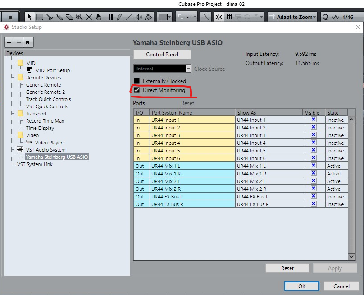The height and width of the screenshot is (295, 364).
Task: Confirm with the OK button
Action: pos(302,286)
